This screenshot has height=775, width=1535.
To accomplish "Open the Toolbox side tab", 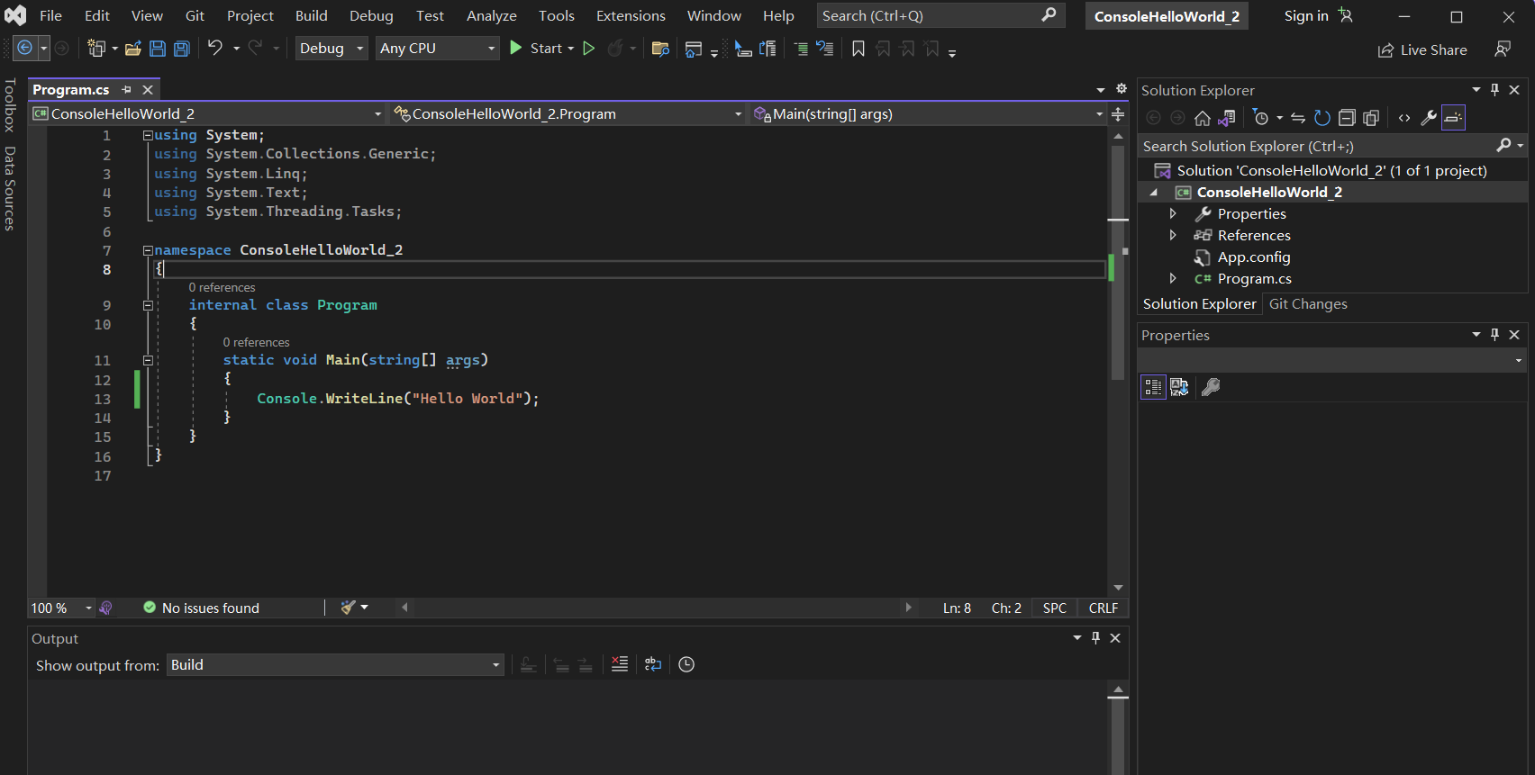I will coord(10,105).
